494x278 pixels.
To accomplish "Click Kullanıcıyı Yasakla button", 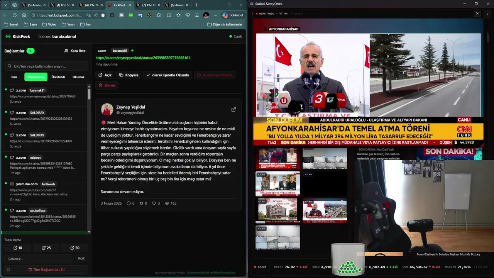I will click(215, 75).
